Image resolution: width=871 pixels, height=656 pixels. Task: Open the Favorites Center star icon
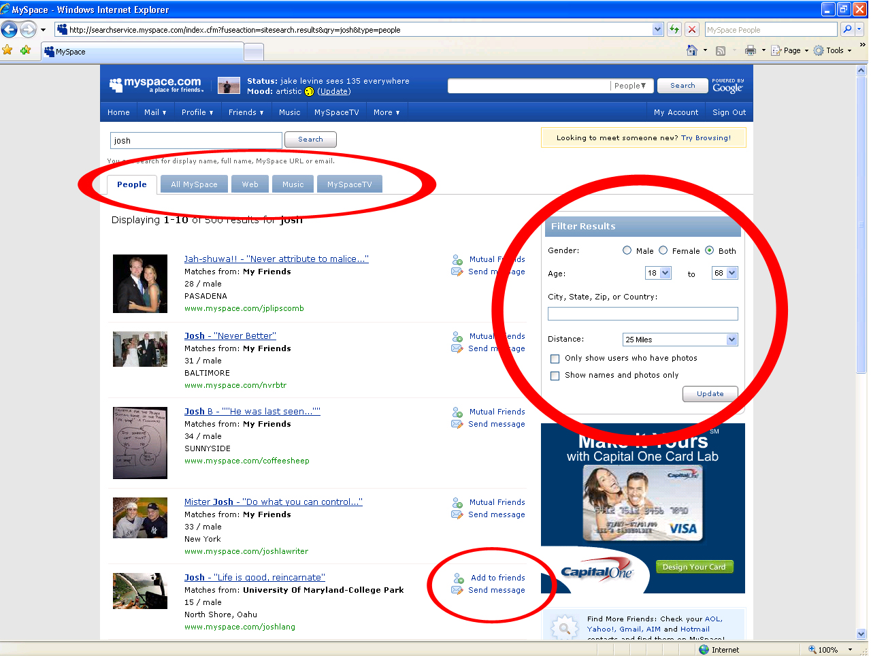(x=7, y=50)
